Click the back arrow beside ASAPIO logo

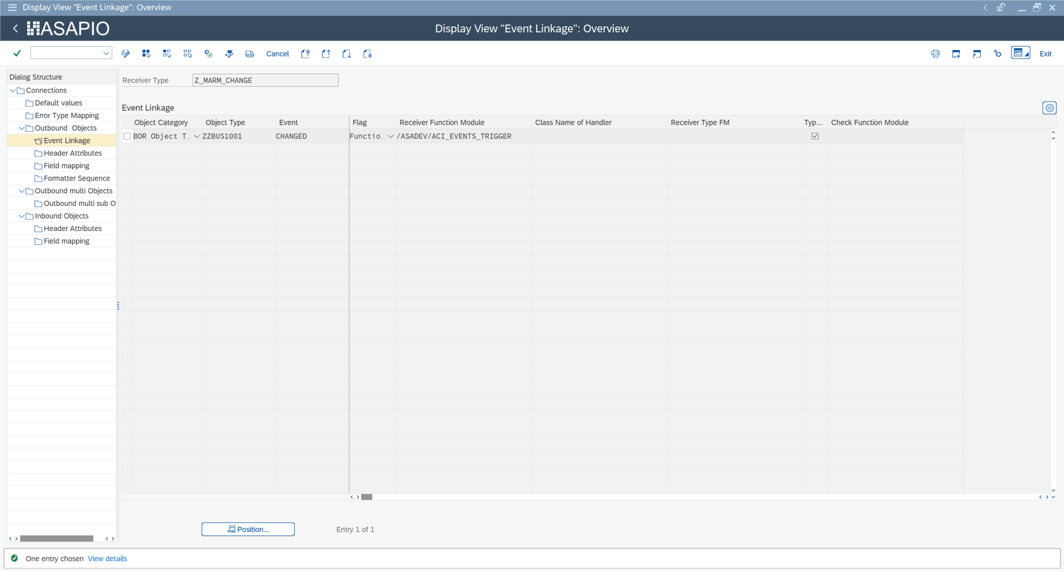pyautogui.click(x=16, y=28)
